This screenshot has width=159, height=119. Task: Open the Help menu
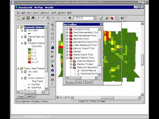[70, 13]
